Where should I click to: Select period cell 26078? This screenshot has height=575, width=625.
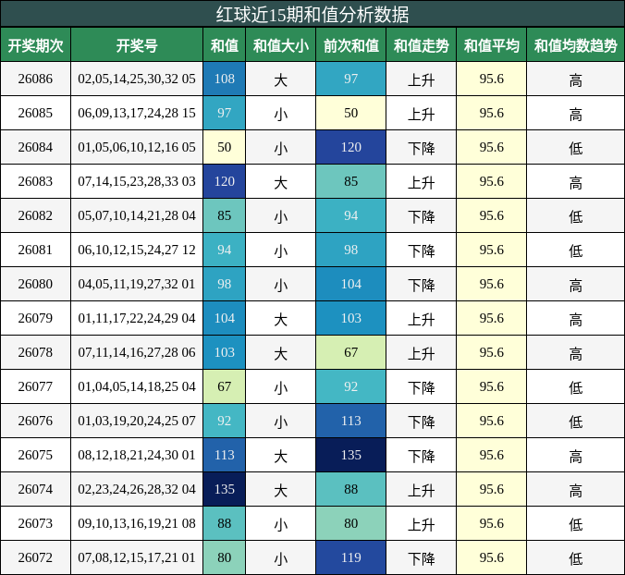click(35, 352)
